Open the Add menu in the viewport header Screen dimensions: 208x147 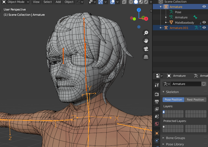tap(58, 2)
